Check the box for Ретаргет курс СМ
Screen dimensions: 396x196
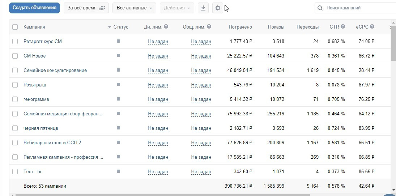[15, 42]
